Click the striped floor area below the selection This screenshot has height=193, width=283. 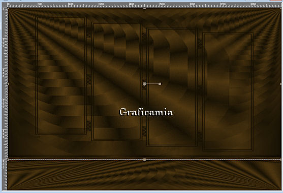tap(144, 175)
